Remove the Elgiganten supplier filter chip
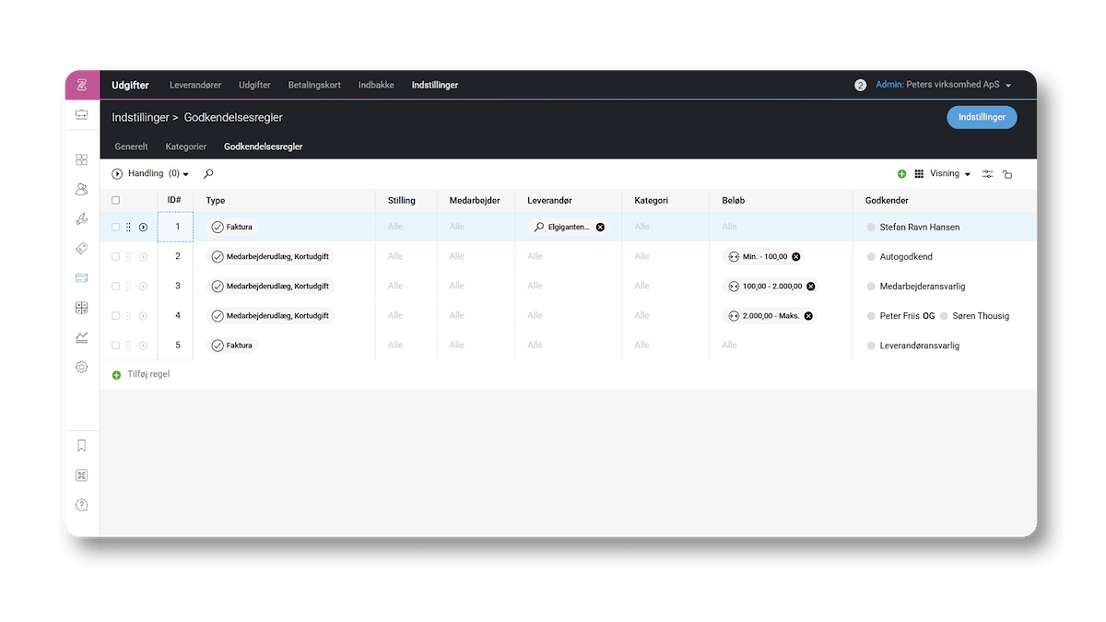This screenshot has height=622, width=1106. 600,227
